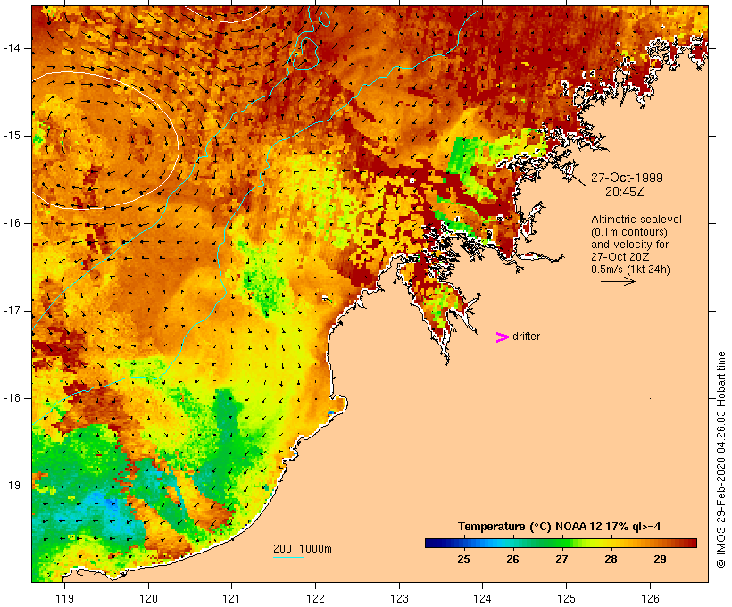
Task: Click the -16 latitude axis label
Action: click(12, 223)
